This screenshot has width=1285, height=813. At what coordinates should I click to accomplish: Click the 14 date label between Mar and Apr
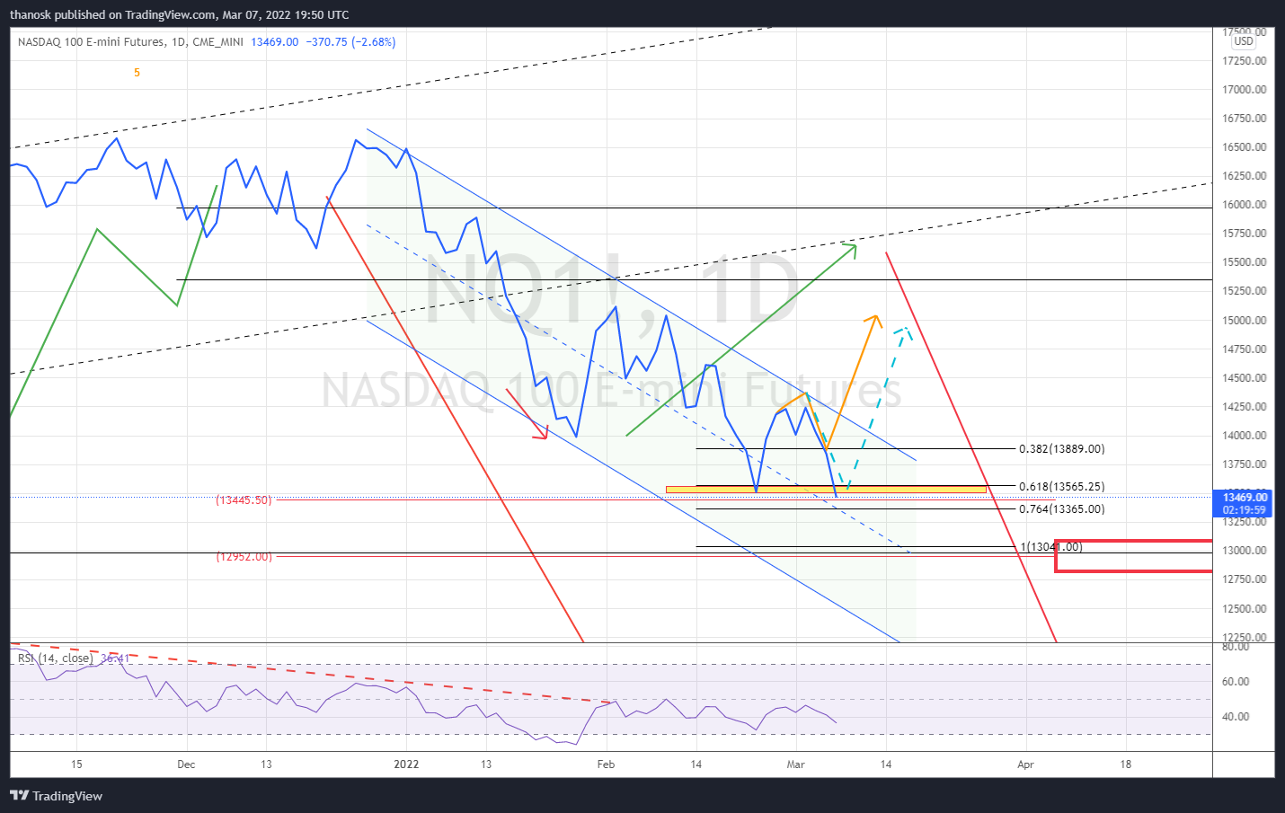(x=886, y=764)
